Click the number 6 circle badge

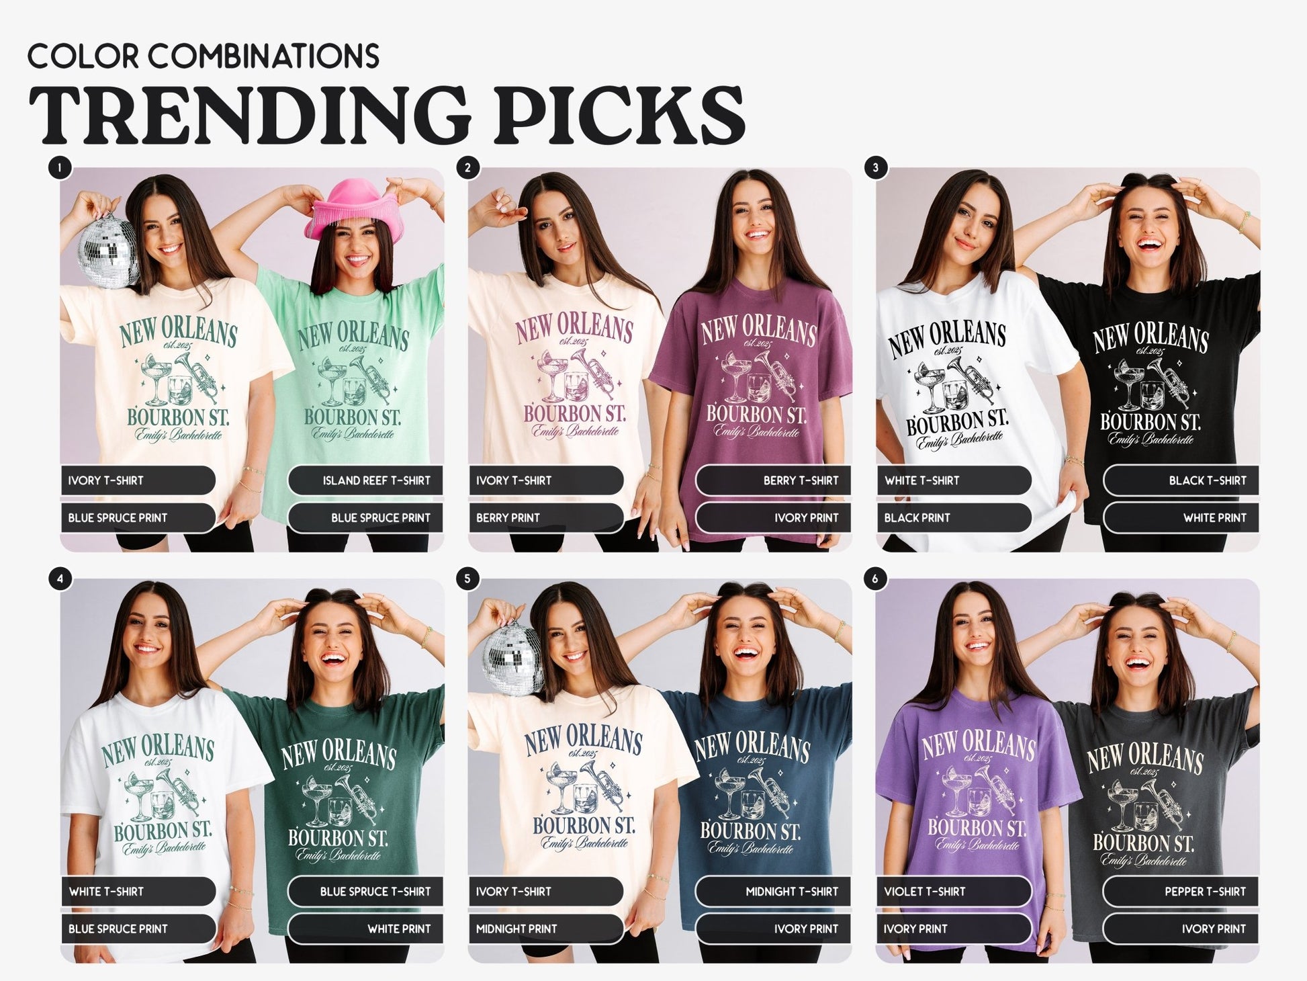point(875,579)
